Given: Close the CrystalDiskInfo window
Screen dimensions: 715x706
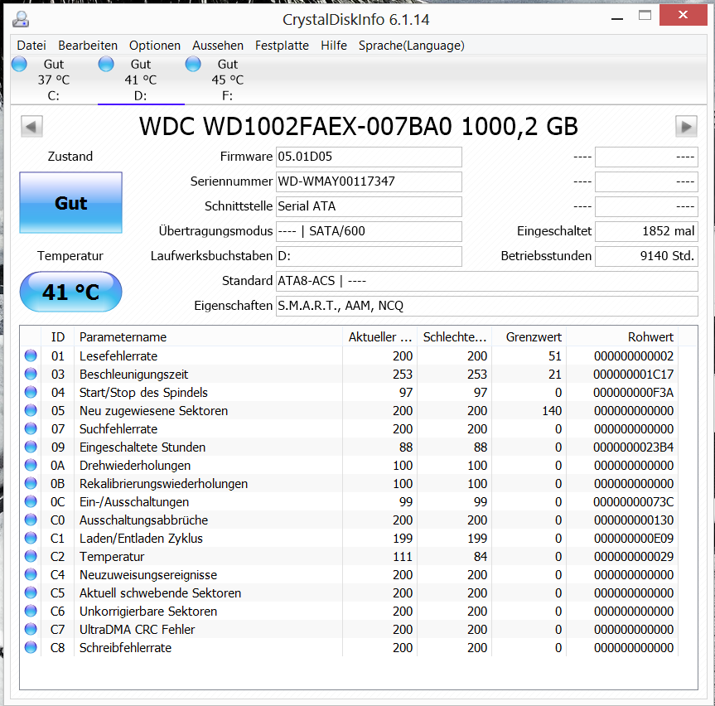Looking at the screenshot, I should (683, 15).
